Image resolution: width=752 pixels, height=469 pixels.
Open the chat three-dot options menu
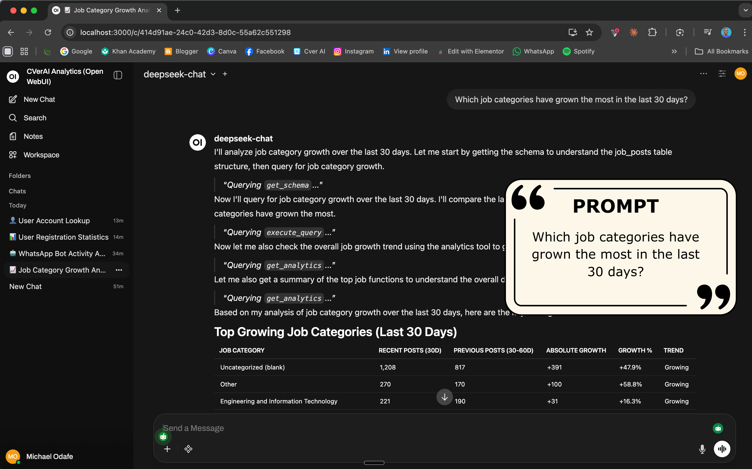(x=703, y=74)
